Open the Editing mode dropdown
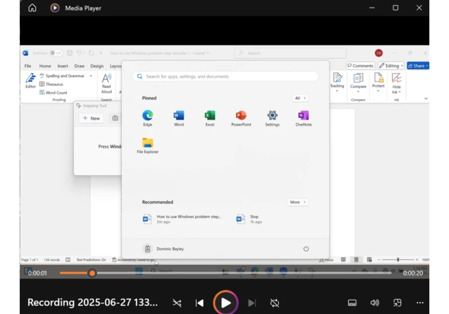Screen dimensions: 449x314 [x=391, y=66]
